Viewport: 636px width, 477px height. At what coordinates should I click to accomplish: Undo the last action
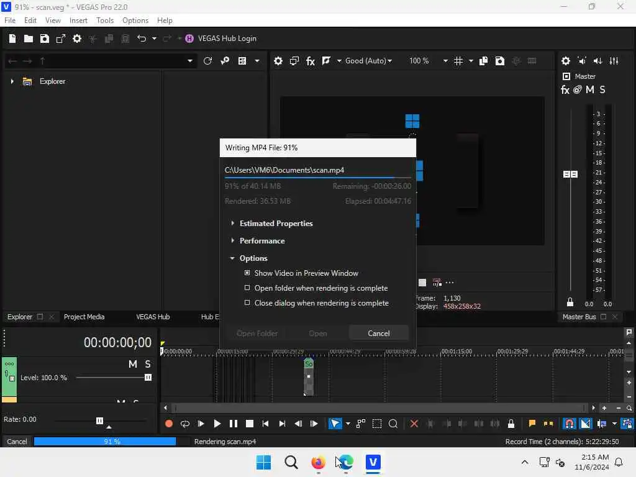pos(142,39)
